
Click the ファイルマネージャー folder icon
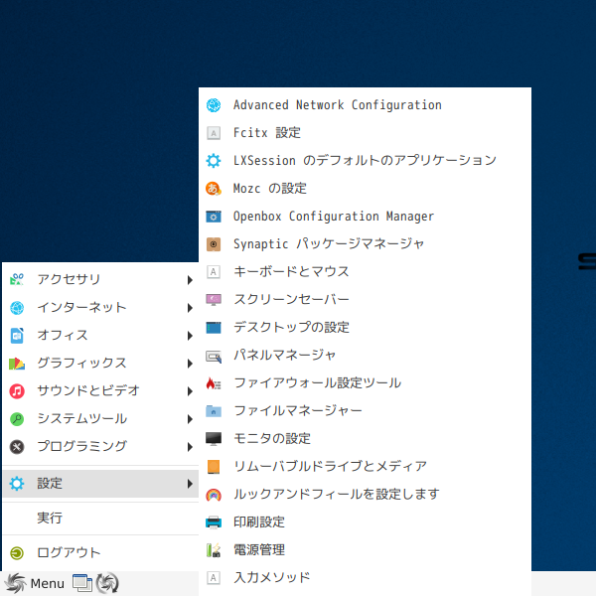tap(214, 411)
